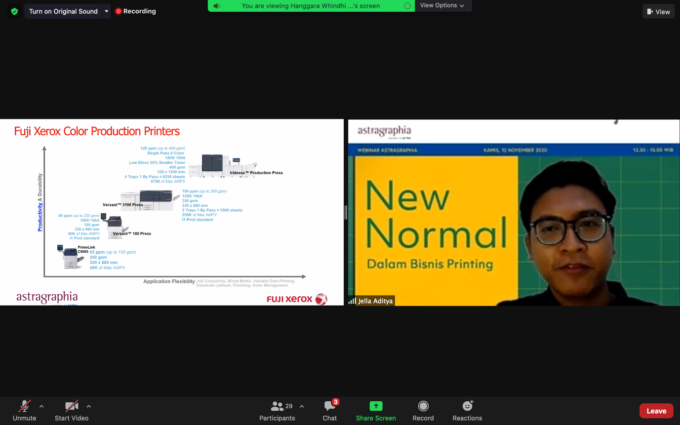
Task: Click the astragraphia logo at slide bottom
Action: [47, 298]
